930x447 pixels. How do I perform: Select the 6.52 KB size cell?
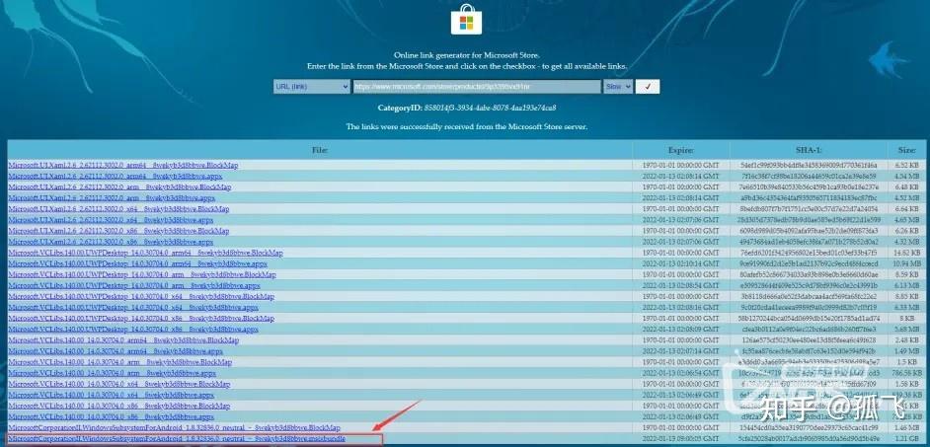click(905, 166)
